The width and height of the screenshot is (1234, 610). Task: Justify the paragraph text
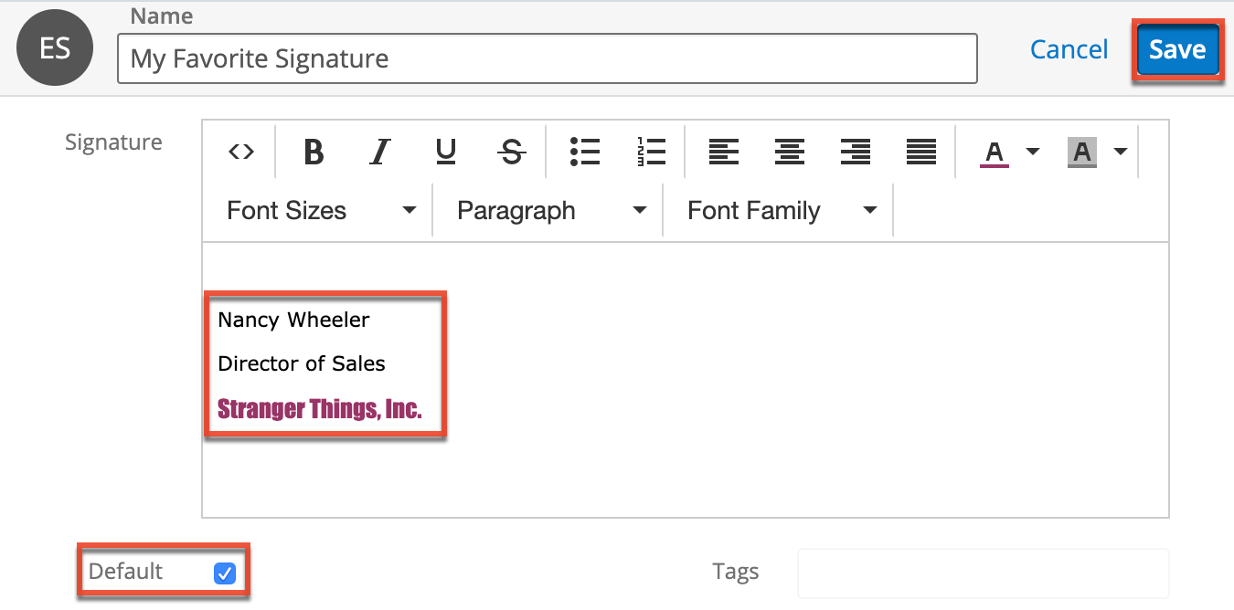point(920,152)
